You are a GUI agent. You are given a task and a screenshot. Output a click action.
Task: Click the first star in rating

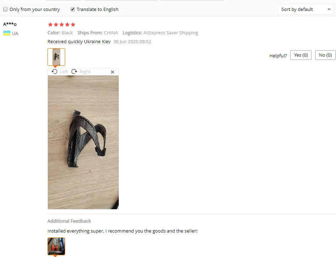(50, 25)
